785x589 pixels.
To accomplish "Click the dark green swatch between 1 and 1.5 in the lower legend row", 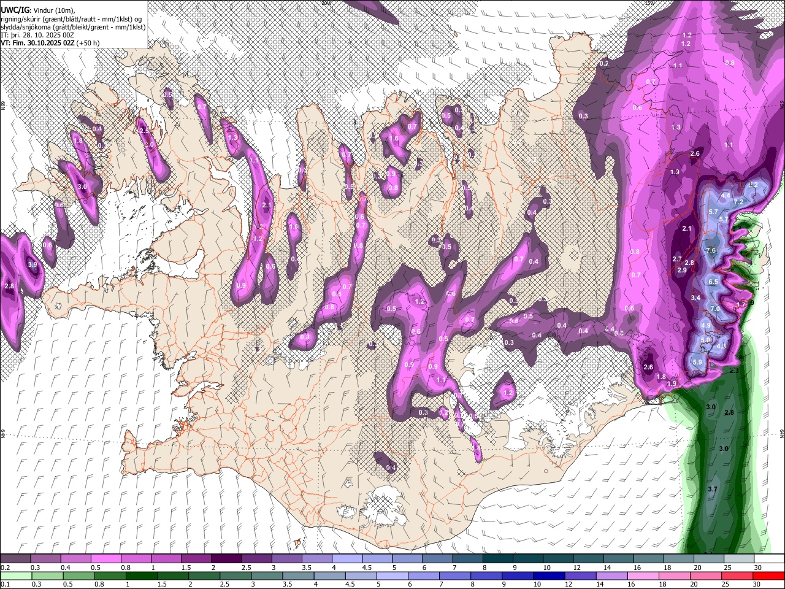I will tap(141, 576).
